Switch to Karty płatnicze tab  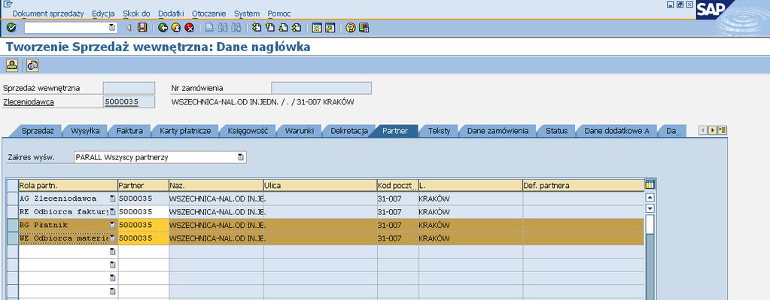[185, 131]
